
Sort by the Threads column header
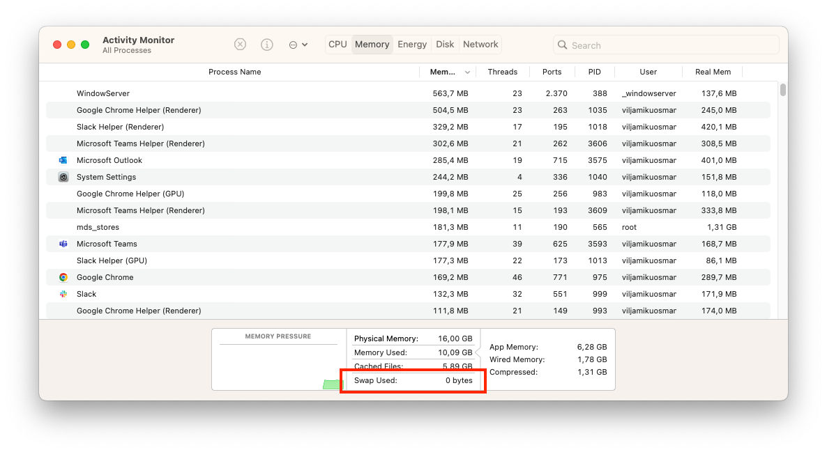click(x=502, y=72)
